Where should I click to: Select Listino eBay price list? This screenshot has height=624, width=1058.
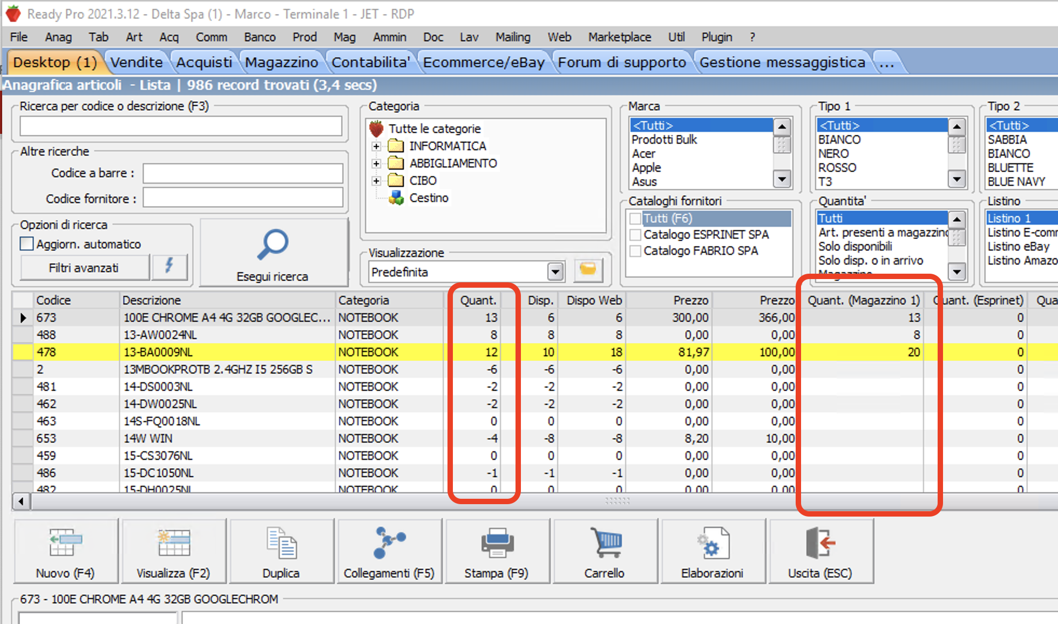(x=1018, y=247)
